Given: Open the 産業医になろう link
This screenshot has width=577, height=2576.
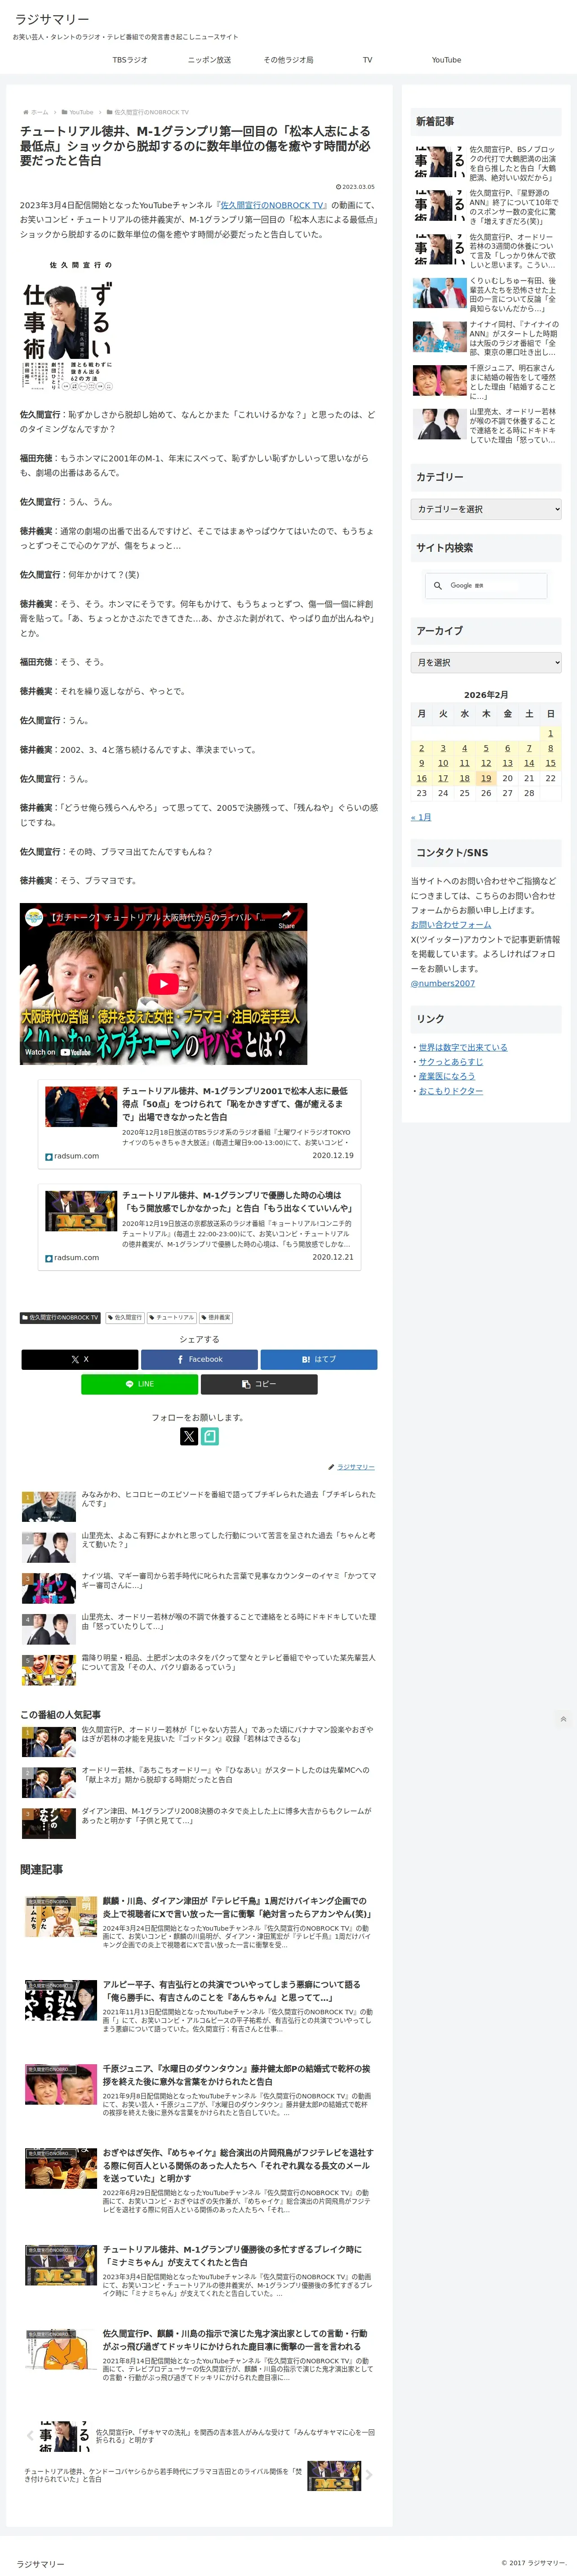Looking at the screenshot, I should point(447,1076).
